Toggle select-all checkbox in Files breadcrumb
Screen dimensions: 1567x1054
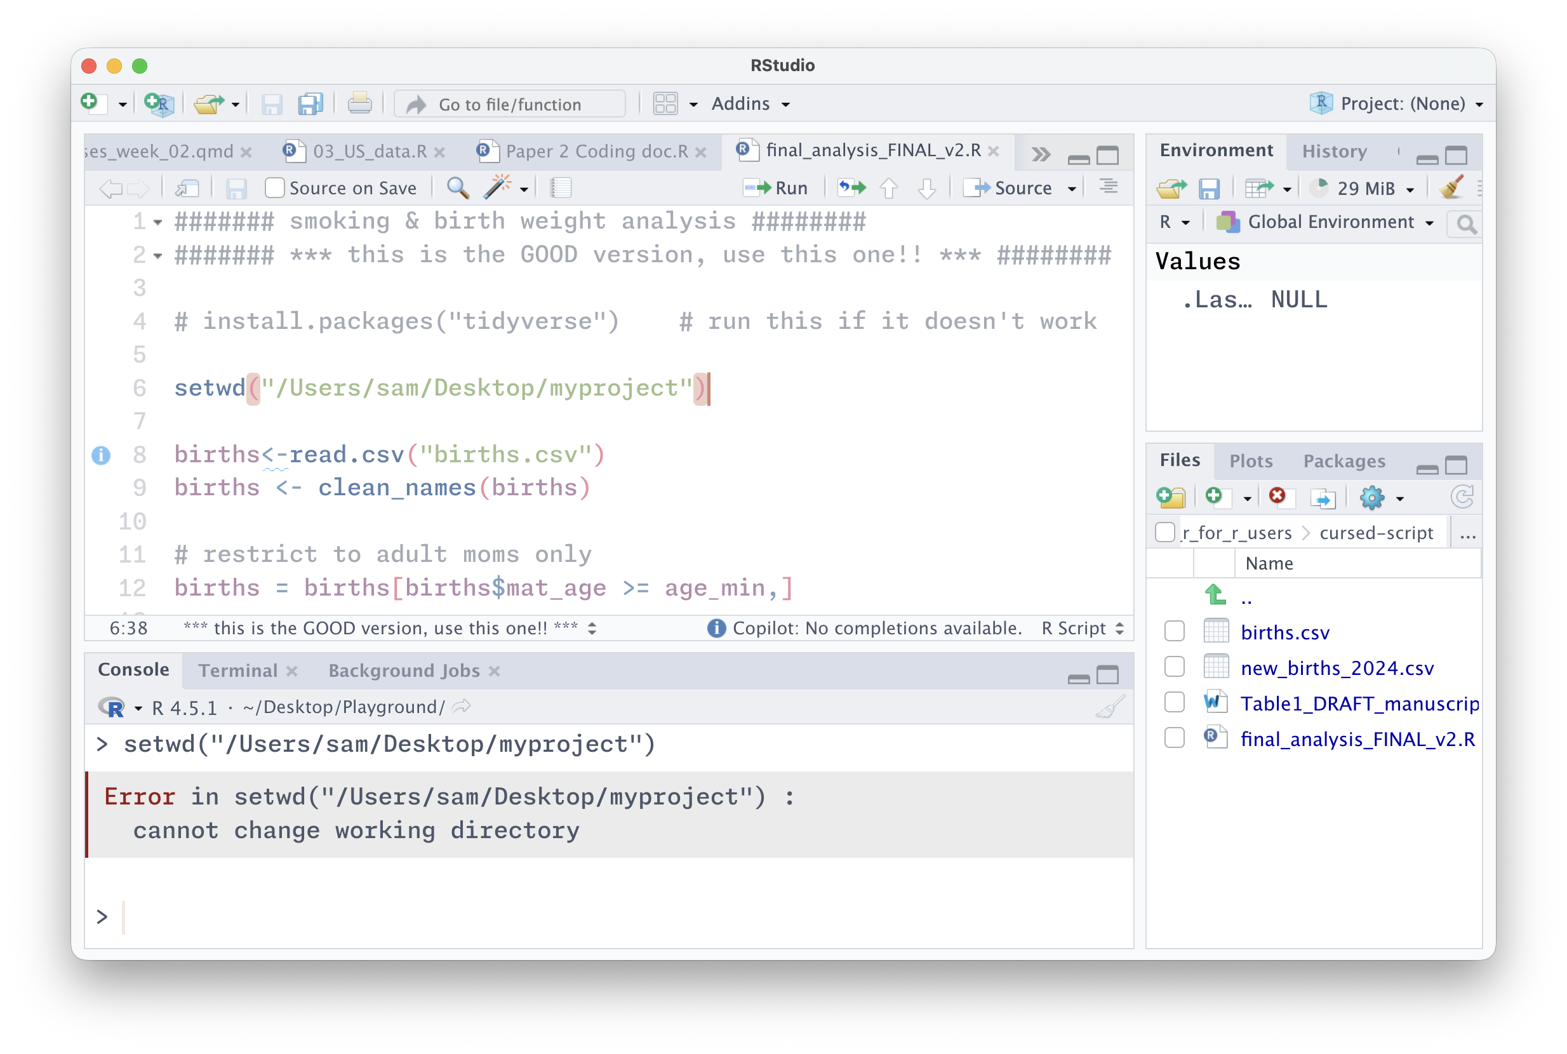point(1165,532)
